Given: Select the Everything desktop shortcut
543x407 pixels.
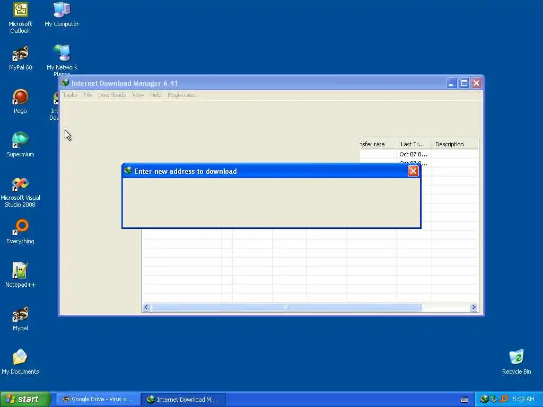Looking at the screenshot, I should 20,232.
